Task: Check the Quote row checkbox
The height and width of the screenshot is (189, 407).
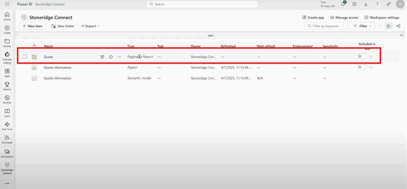Action: point(25,57)
